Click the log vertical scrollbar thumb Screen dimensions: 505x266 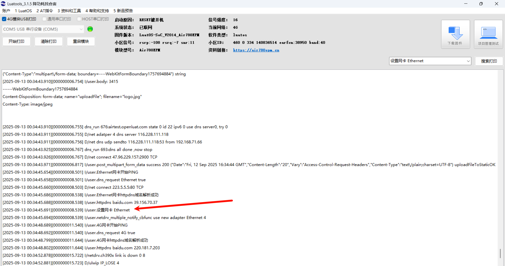[x=500, y=253]
